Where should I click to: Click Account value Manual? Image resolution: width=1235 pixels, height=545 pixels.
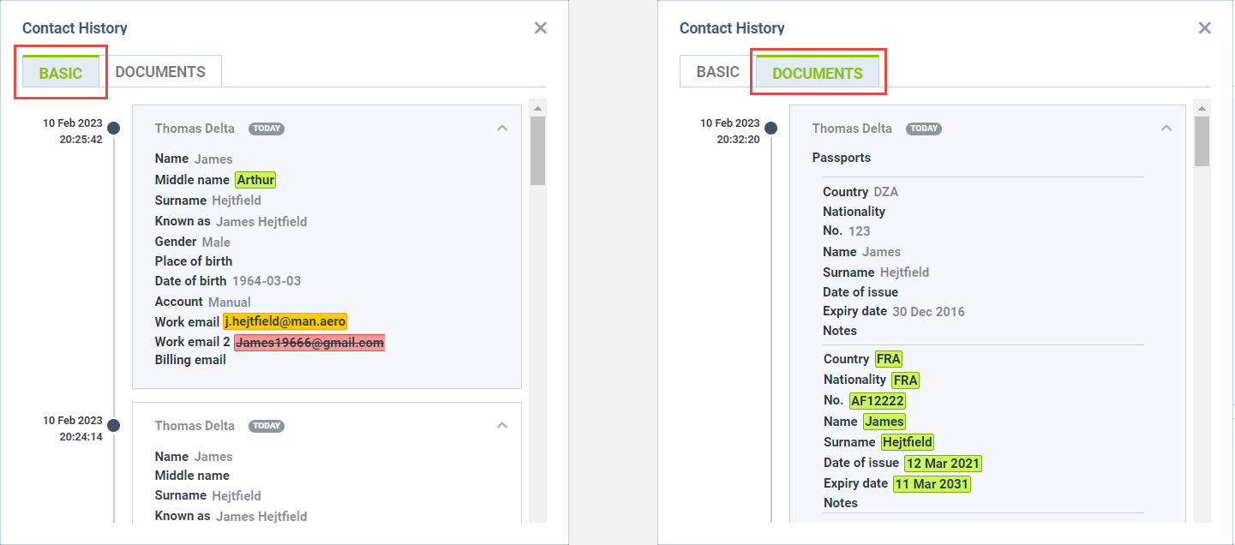(x=230, y=302)
